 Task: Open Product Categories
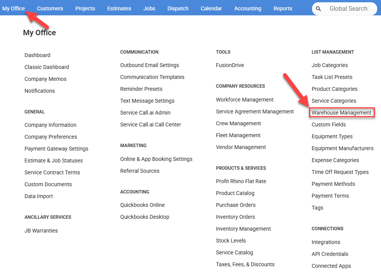[x=335, y=89]
